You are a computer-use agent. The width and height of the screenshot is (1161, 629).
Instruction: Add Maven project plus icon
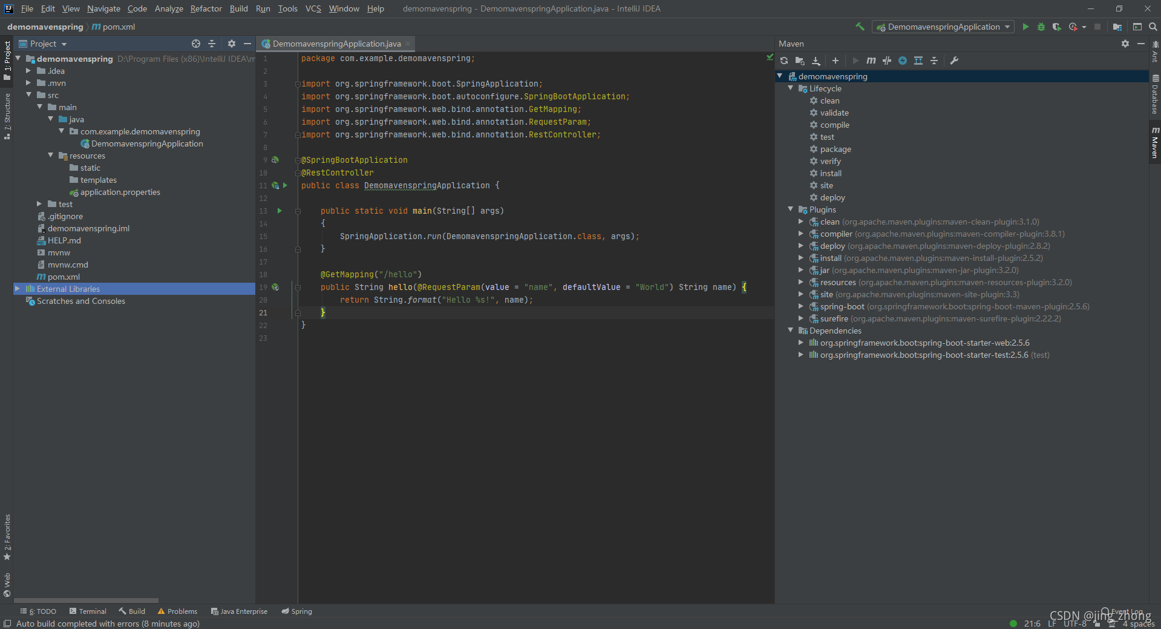point(836,61)
